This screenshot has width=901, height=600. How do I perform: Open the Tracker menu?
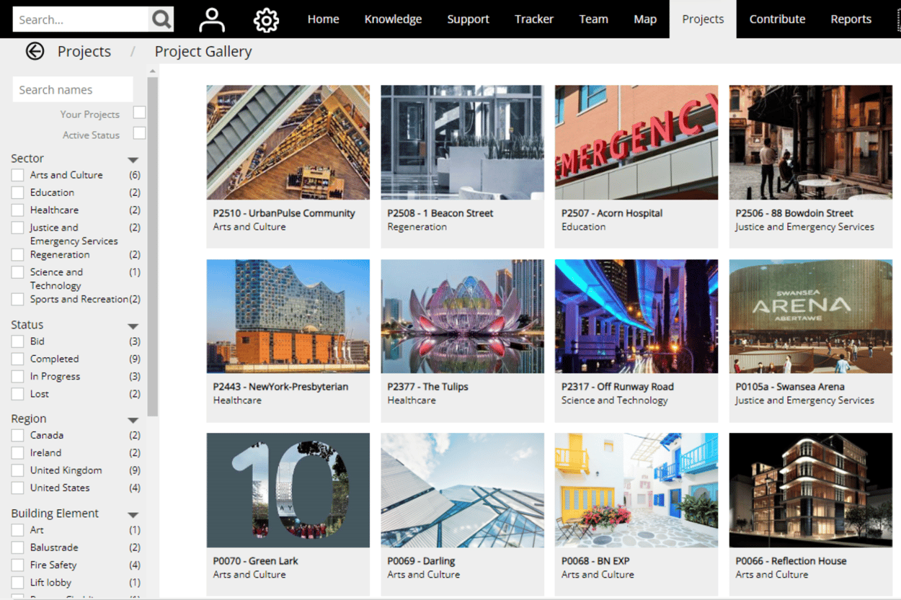534,19
